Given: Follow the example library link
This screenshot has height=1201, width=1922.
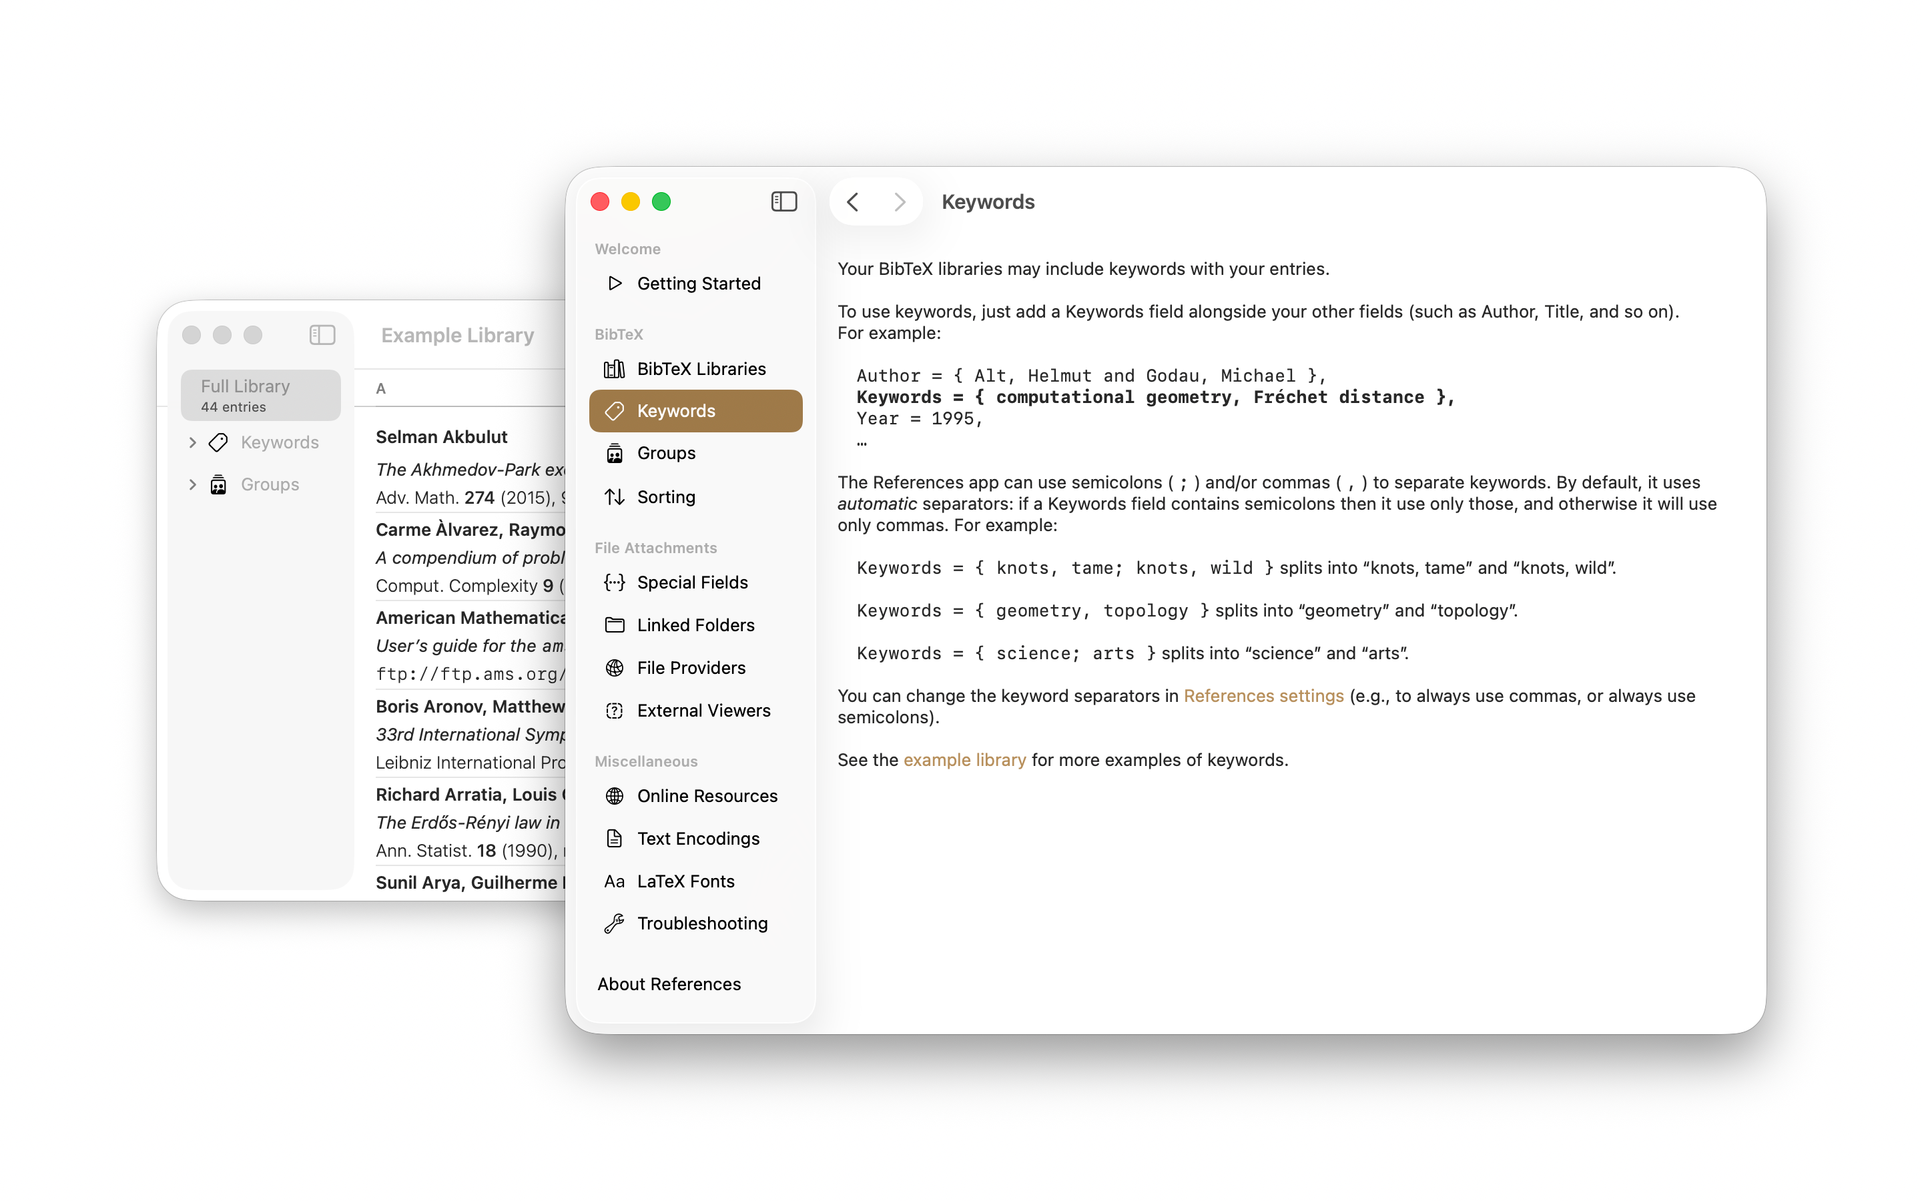Looking at the screenshot, I should (x=964, y=760).
